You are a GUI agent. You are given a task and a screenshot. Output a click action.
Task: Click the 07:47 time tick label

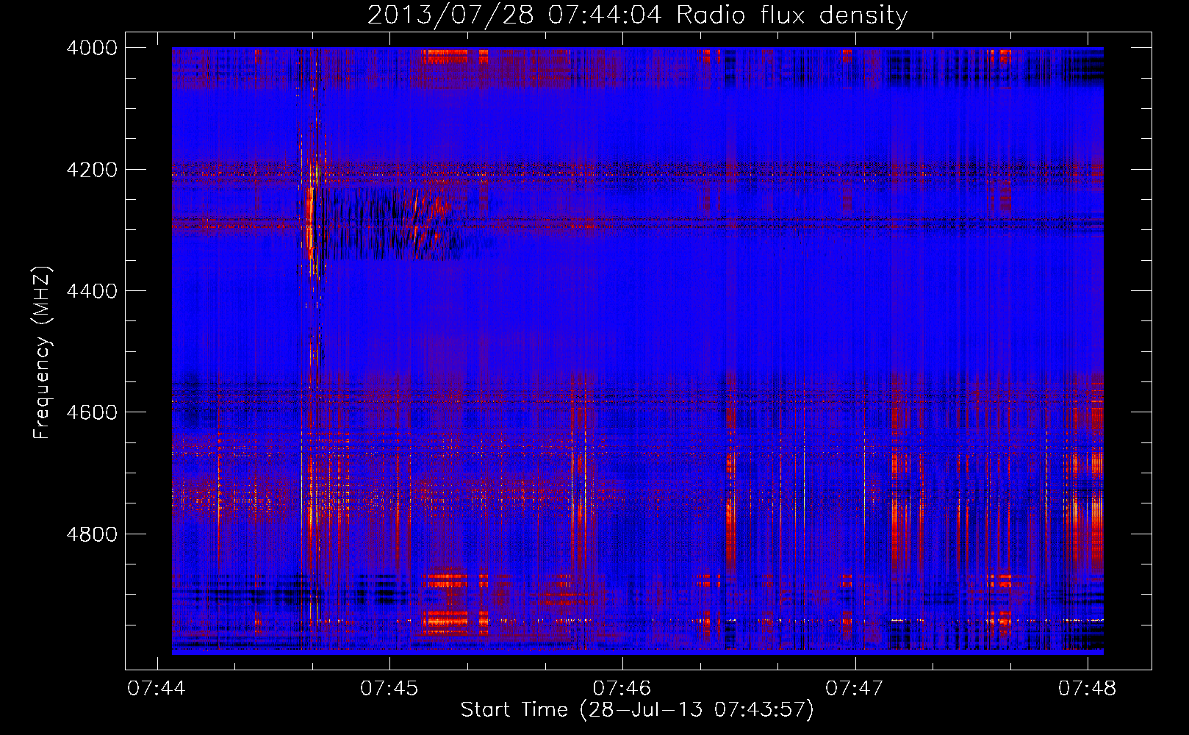click(x=855, y=688)
